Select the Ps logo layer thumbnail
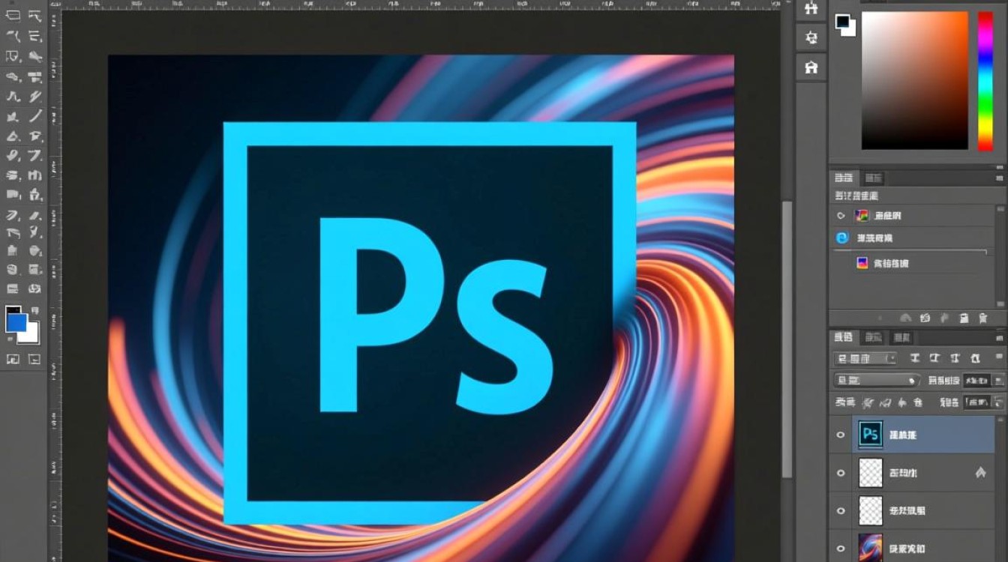The height and width of the screenshot is (562, 1008). click(x=871, y=435)
